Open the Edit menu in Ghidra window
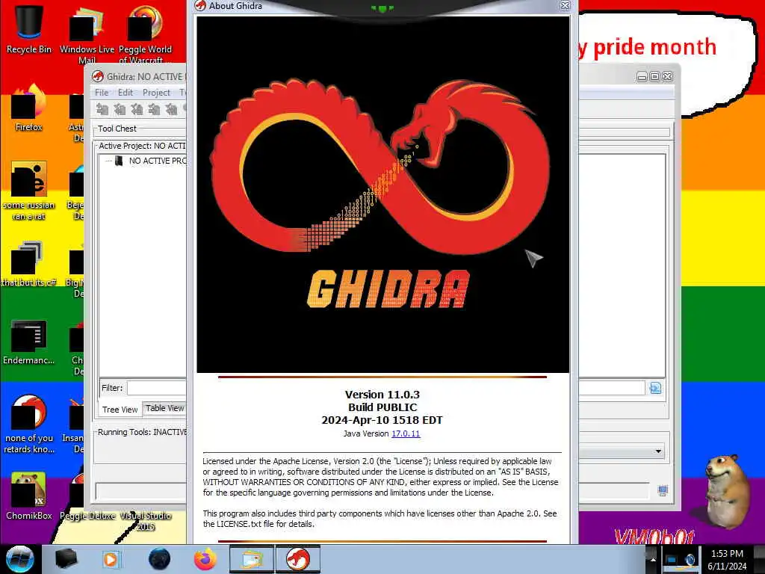This screenshot has width=765, height=574. [126, 92]
